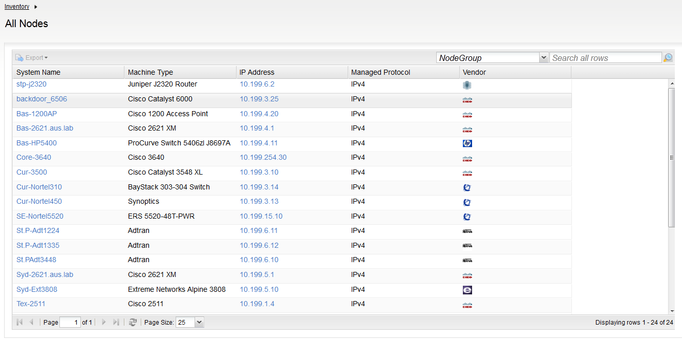This screenshot has height=341, width=682.
Task: Click HP vendor icon for Bas-HP5400
Action: (x=467, y=143)
